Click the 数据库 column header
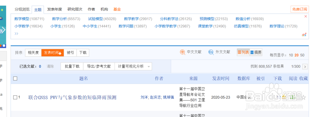The image size is (320, 117). point(244,78)
